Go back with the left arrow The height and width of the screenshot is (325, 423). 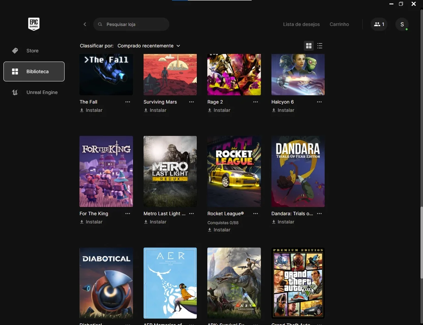[x=85, y=24]
